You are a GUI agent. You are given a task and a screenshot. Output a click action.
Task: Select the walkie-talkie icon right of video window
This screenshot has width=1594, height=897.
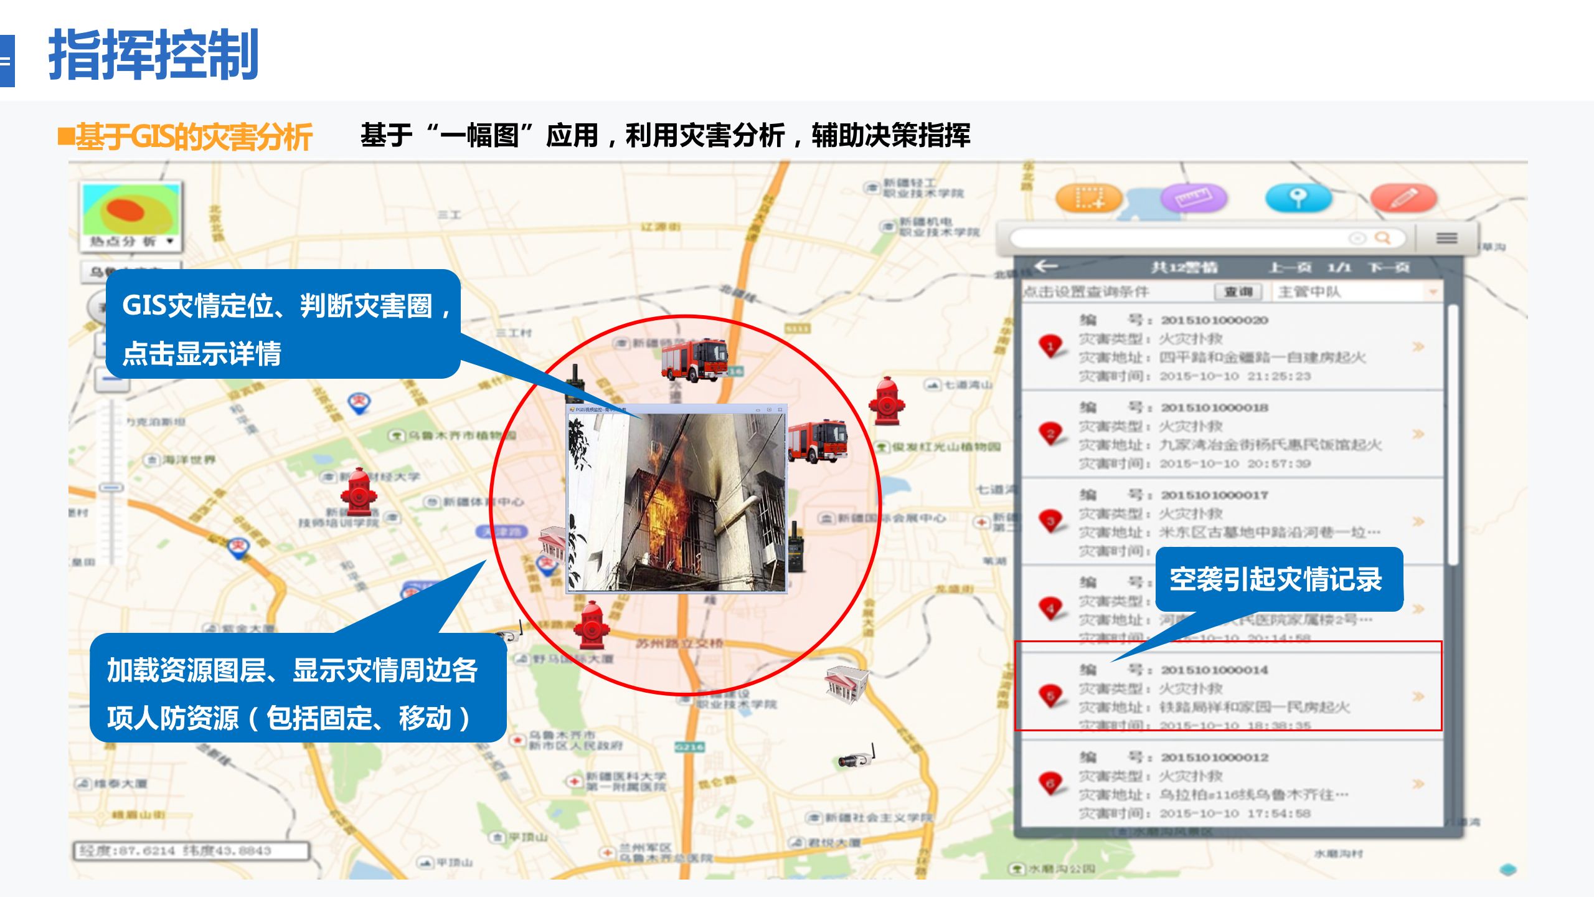pyautogui.click(x=795, y=547)
